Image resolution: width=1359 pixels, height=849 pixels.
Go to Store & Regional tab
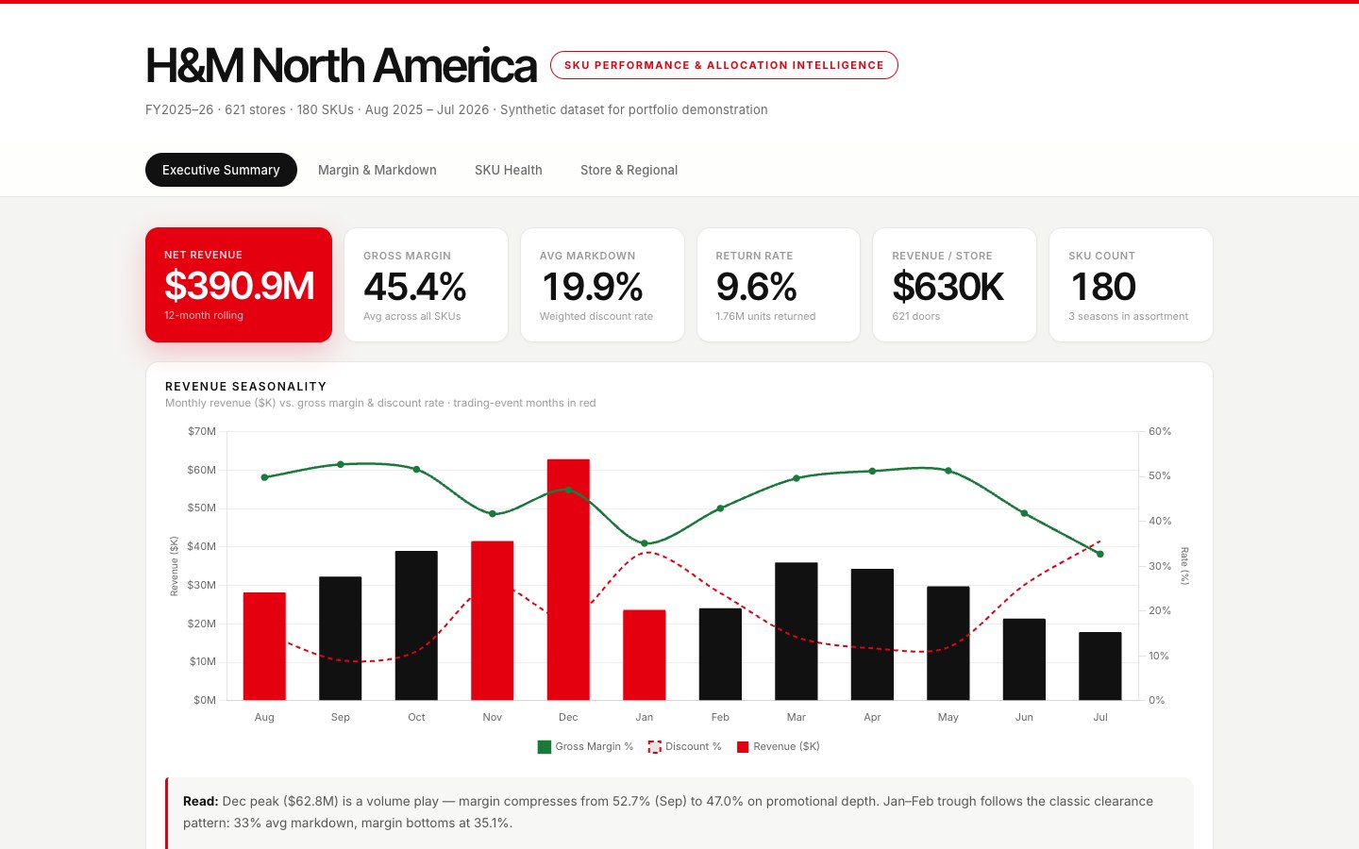click(x=629, y=170)
